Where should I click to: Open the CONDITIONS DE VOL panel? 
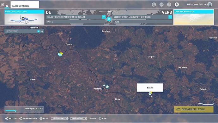tap(194, 17)
